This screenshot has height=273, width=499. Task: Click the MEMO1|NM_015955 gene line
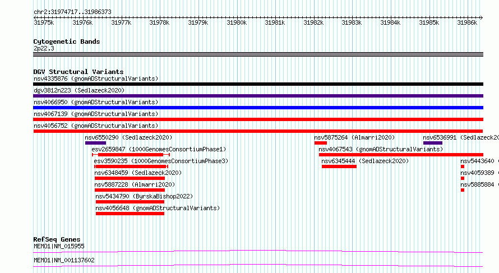coord(258,251)
